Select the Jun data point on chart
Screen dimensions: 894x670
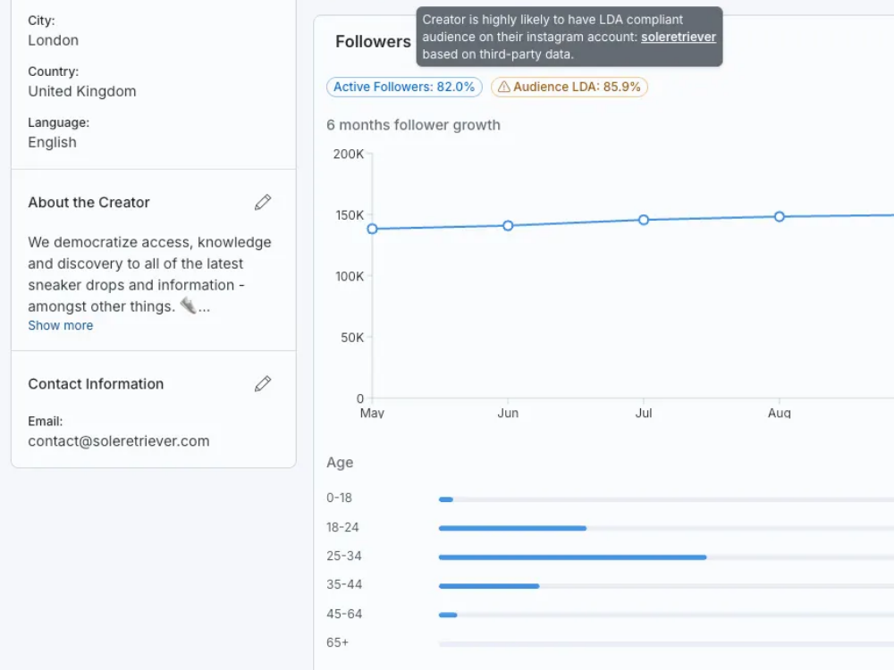[x=508, y=226]
